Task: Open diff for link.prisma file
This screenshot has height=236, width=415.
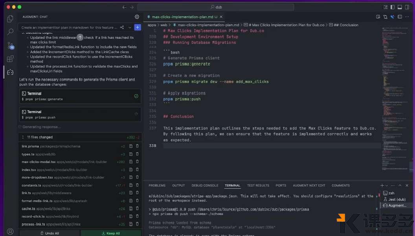Action: click(131, 146)
